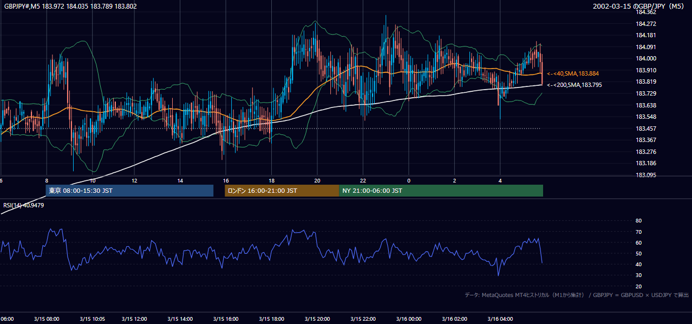This screenshot has height=324, width=692.
Task: Click the hour 18 tick under price chart
Action: 271,180
